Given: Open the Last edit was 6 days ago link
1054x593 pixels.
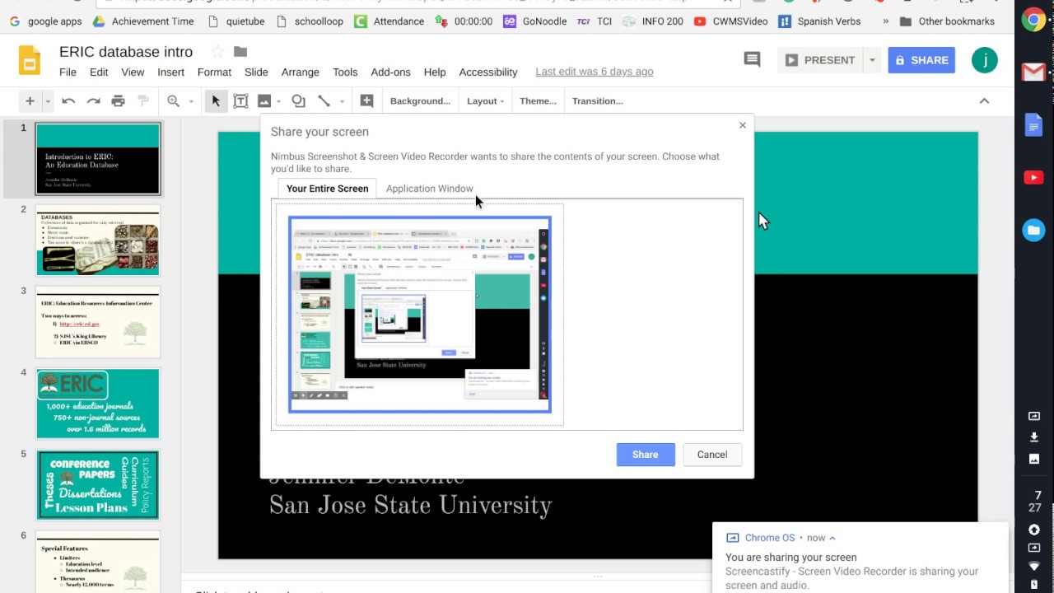Looking at the screenshot, I should [595, 72].
